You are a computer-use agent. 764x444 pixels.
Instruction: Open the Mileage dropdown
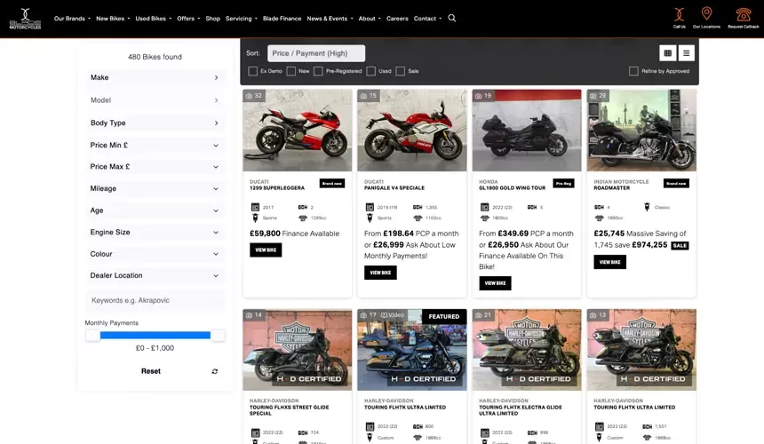(155, 188)
